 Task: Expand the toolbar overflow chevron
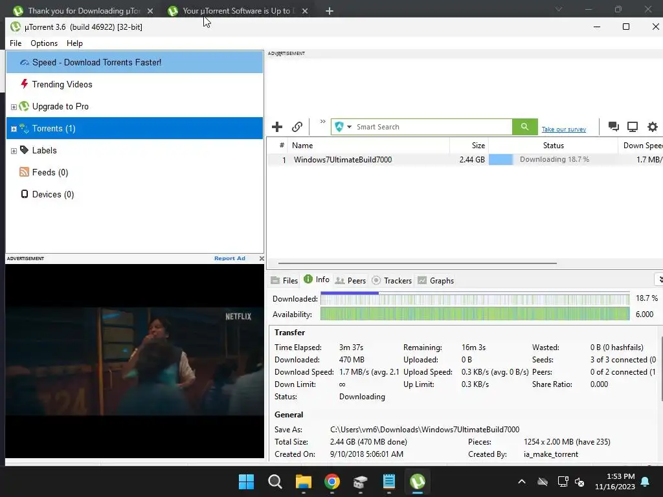click(322, 122)
